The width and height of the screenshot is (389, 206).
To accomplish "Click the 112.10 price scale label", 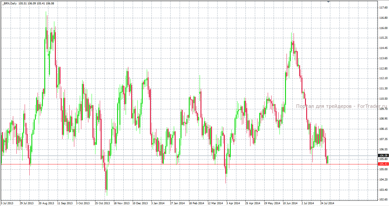I will click(x=383, y=78).
